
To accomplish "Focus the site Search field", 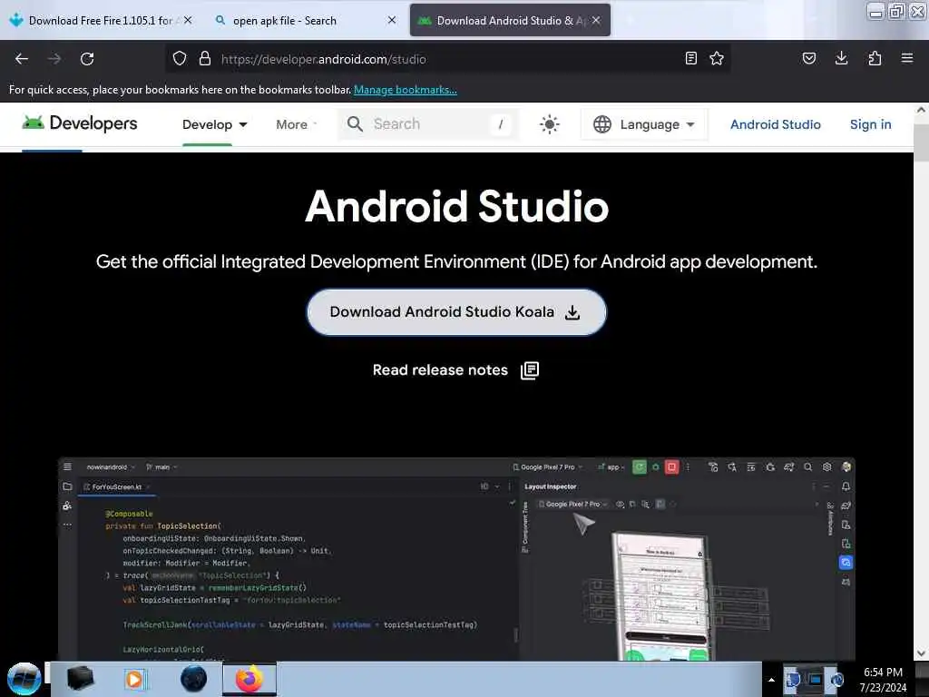I will [428, 123].
